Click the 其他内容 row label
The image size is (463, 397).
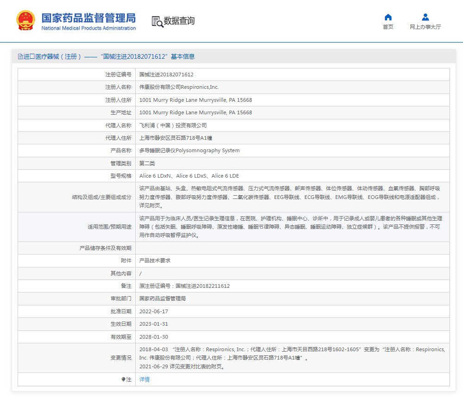coord(121,273)
